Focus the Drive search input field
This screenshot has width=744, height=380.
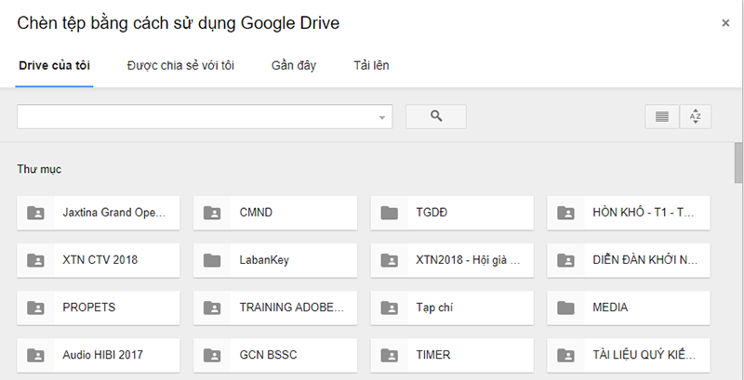205,116
